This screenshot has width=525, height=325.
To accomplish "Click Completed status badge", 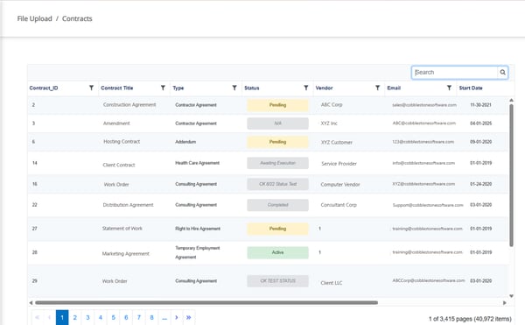I will [x=277, y=205].
